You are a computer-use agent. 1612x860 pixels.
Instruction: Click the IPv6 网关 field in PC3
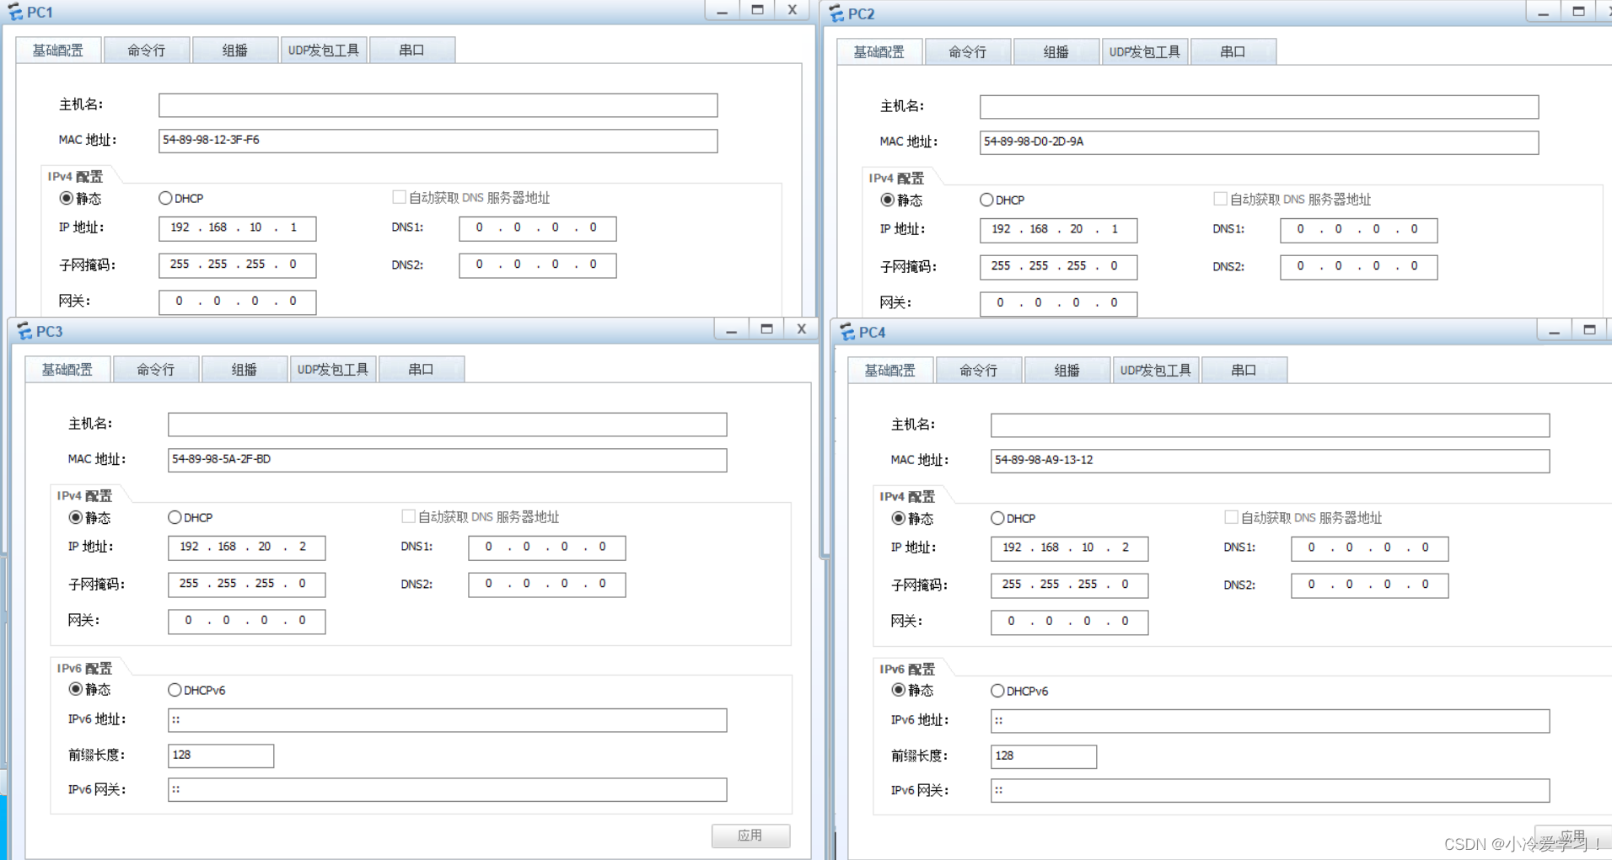click(448, 789)
